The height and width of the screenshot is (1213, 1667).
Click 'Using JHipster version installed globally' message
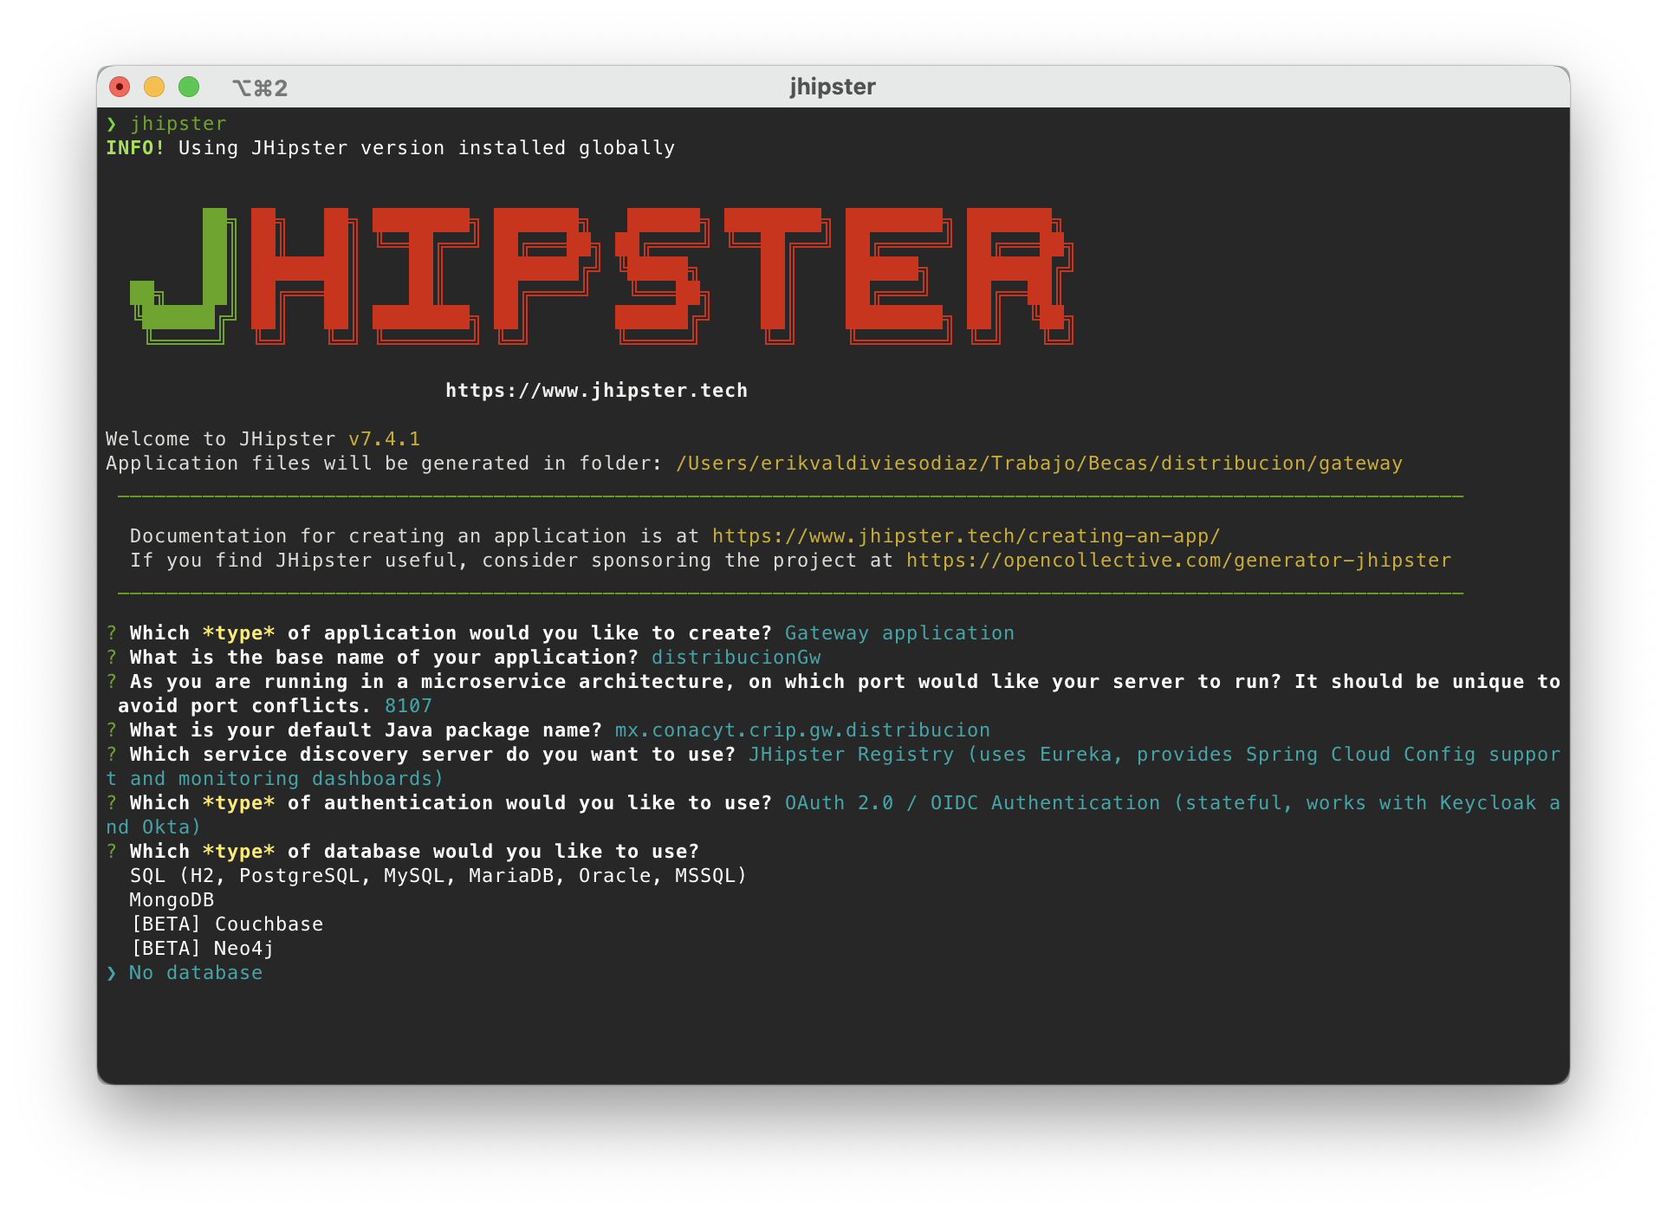pyautogui.click(x=426, y=148)
